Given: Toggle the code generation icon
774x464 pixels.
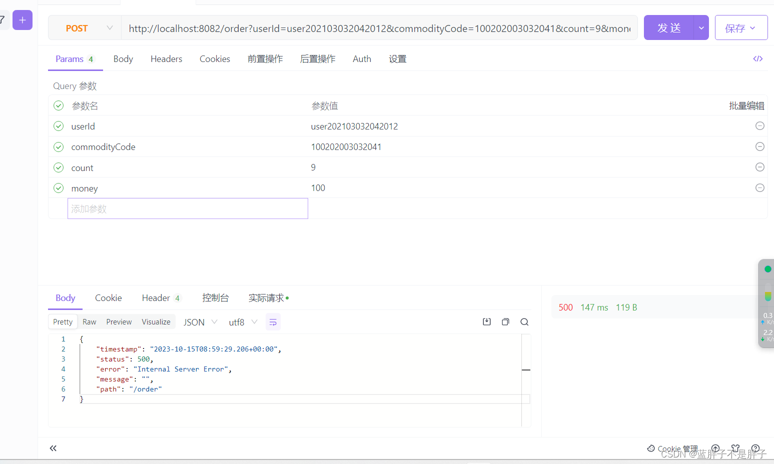Looking at the screenshot, I should [757, 59].
